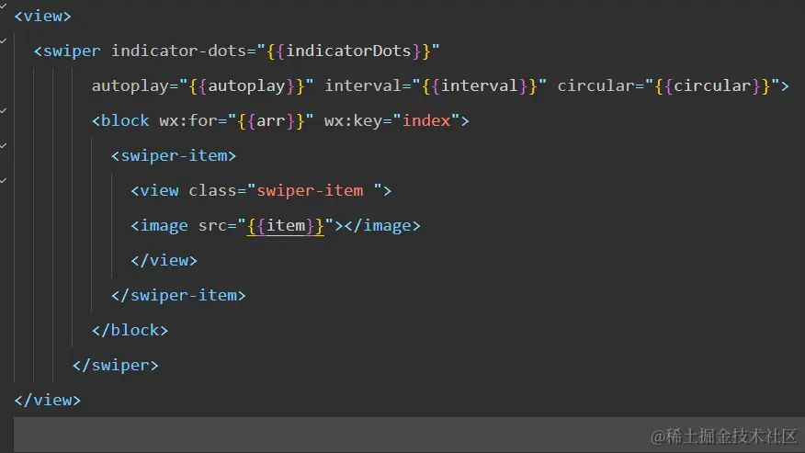
Task: Click the inner closing </view> tag below image
Action: pyautogui.click(x=164, y=260)
